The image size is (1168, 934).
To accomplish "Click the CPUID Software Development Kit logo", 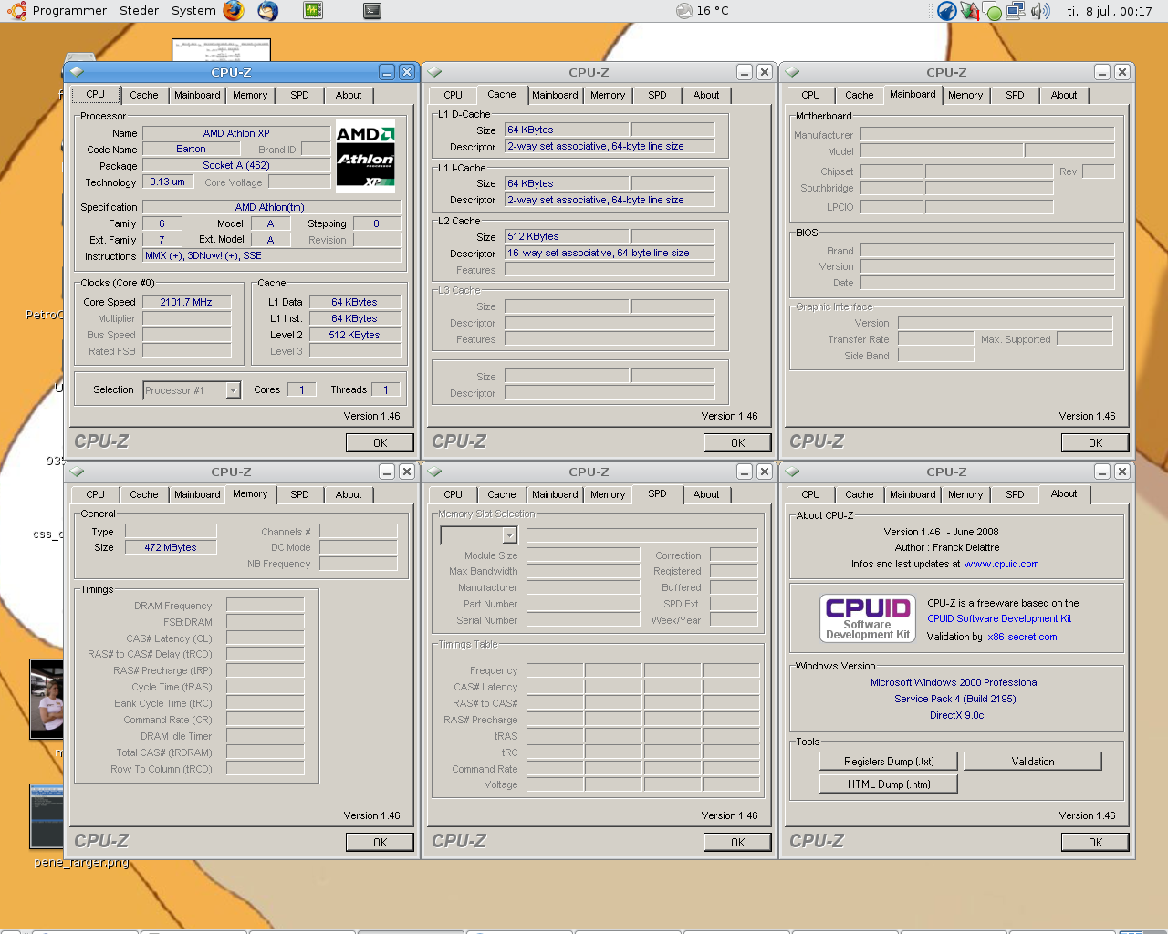I will 868,618.
